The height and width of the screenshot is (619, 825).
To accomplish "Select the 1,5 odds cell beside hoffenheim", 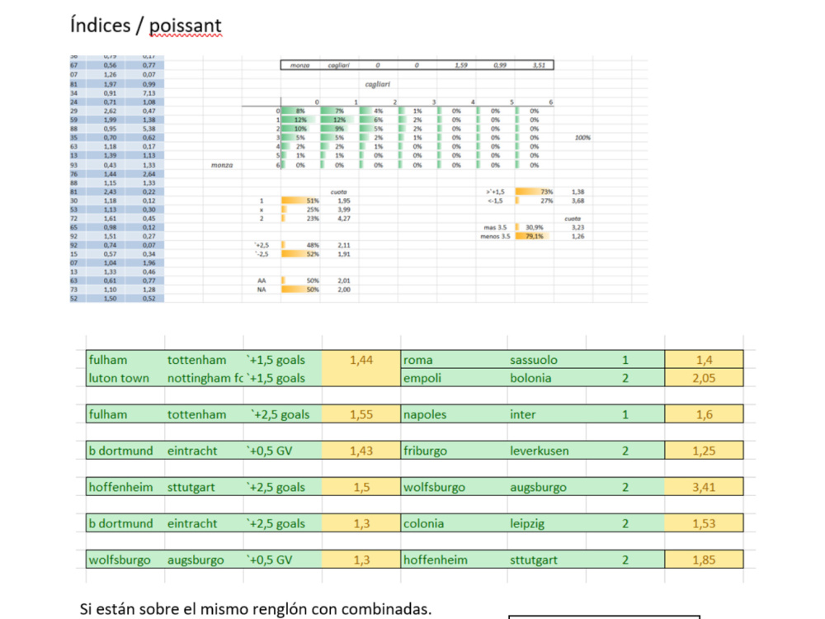I will tap(361, 487).
